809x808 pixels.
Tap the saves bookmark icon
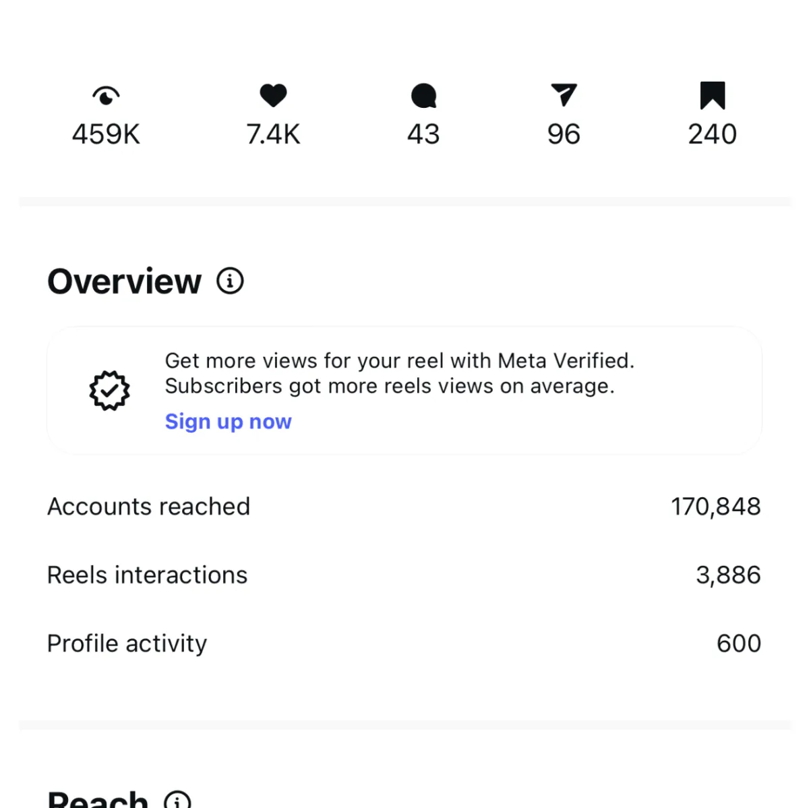tap(712, 95)
